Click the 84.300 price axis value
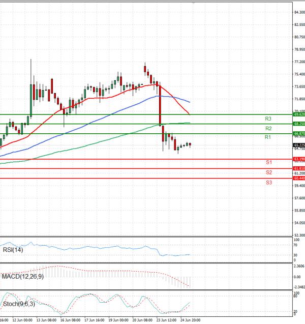Image resolution: width=305 pixels, height=324 pixels. (299, 12)
